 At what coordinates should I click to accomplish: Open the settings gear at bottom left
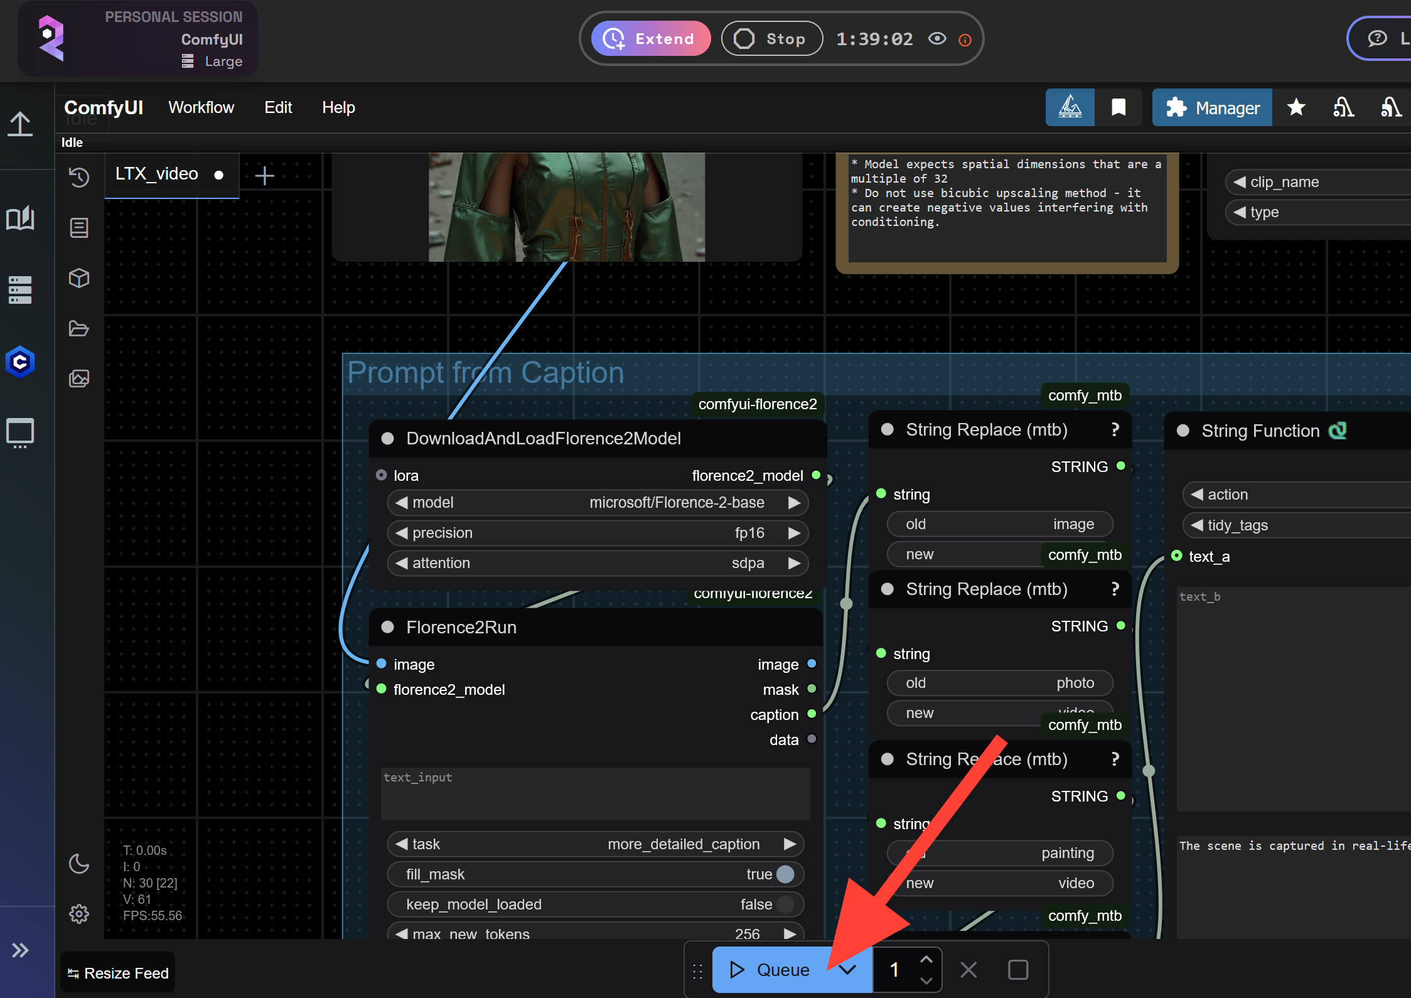tap(79, 914)
